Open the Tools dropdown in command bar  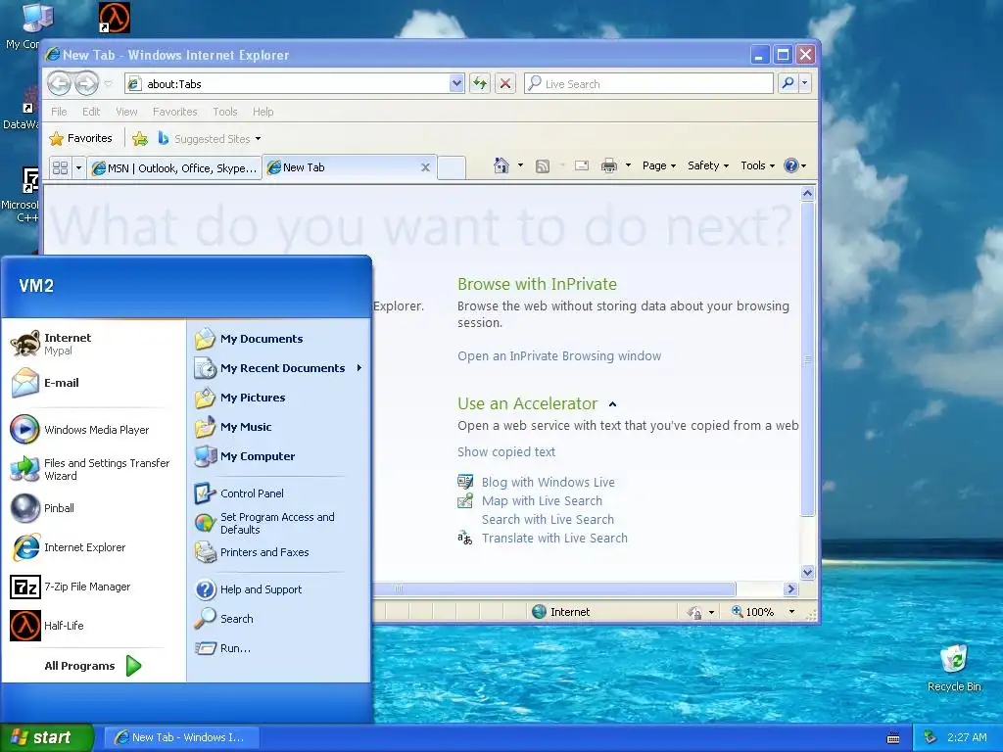click(757, 165)
